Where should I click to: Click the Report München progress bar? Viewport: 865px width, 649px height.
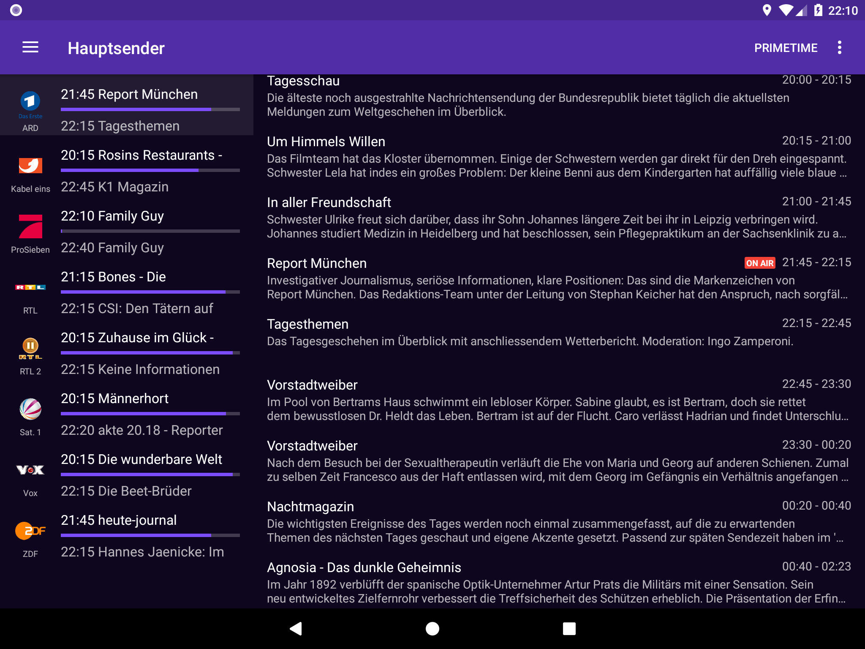tap(150, 109)
